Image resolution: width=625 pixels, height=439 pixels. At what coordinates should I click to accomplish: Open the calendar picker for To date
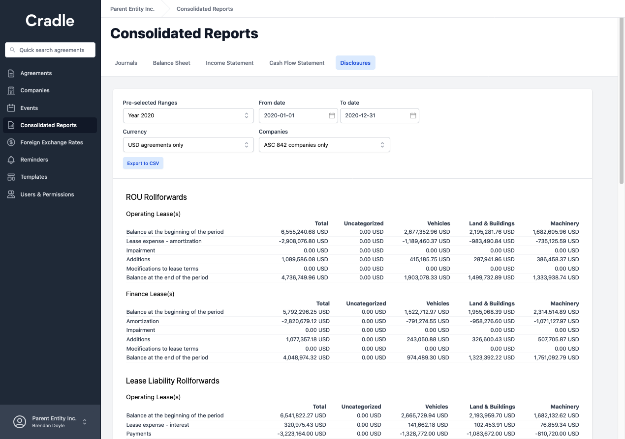412,115
